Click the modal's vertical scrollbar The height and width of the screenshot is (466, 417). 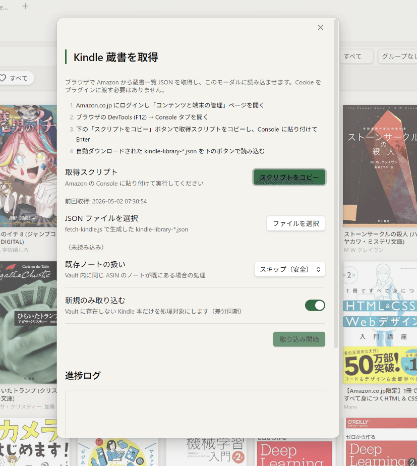coord(336,184)
